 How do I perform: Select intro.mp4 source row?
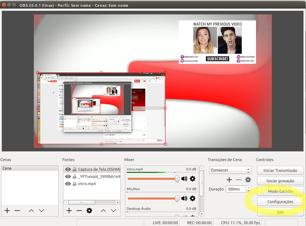[x=92, y=184]
